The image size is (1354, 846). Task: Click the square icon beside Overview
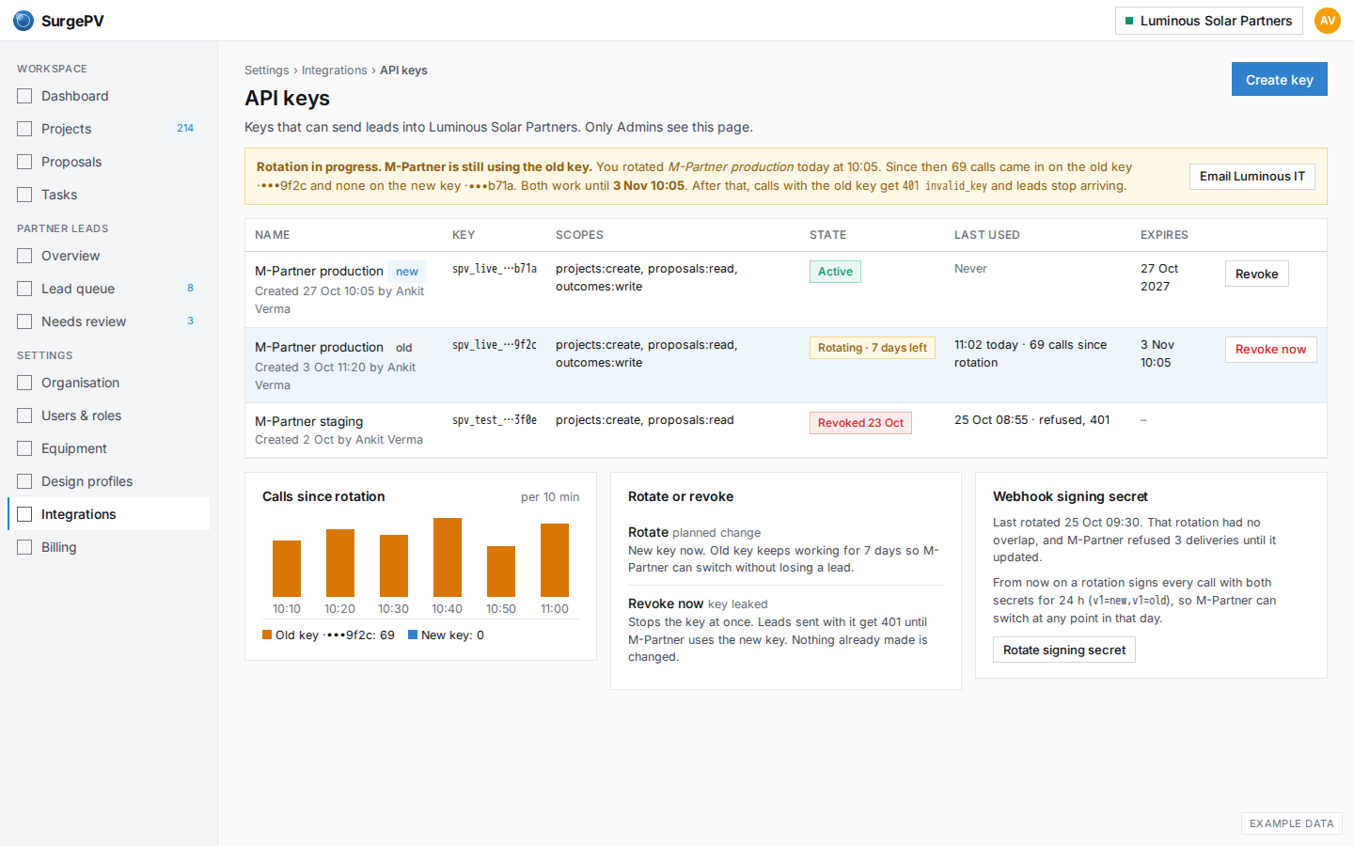pyautogui.click(x=24, y=256)
